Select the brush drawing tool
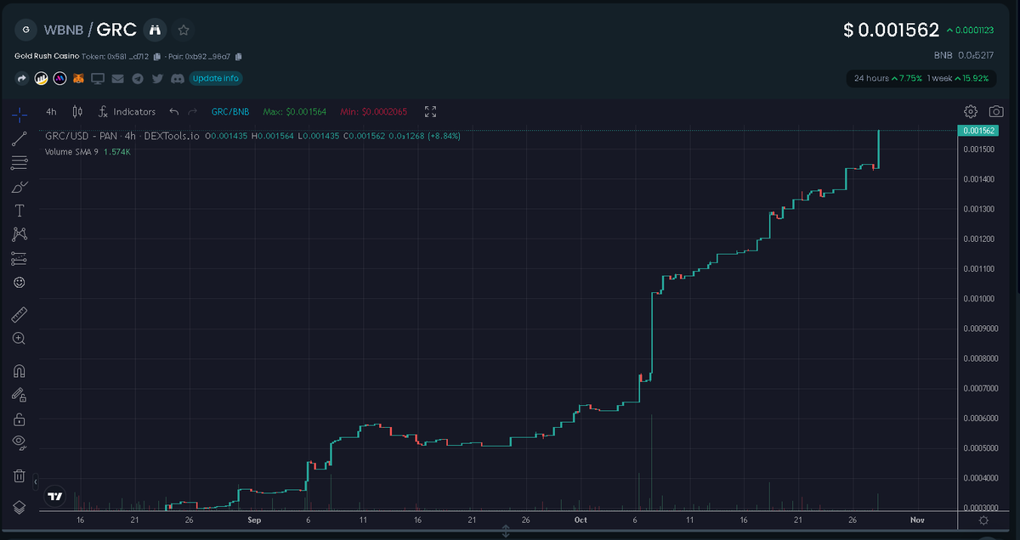 point(19,187)
